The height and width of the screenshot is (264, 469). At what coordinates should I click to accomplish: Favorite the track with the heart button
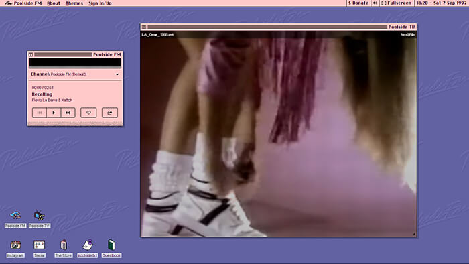(88, 113)
